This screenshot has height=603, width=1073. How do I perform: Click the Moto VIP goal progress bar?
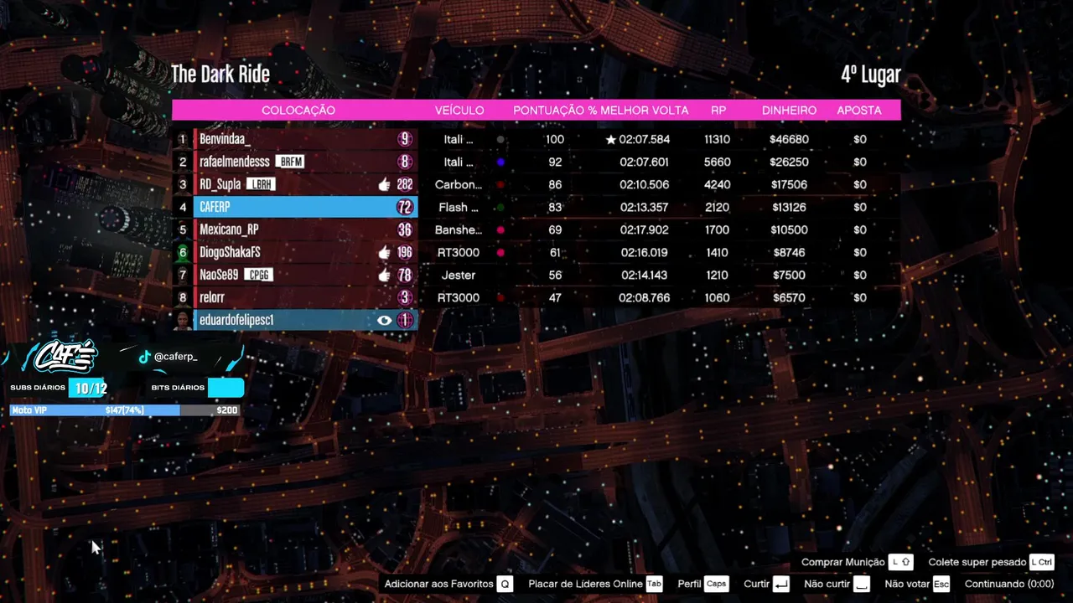click(x=124, y=410)
